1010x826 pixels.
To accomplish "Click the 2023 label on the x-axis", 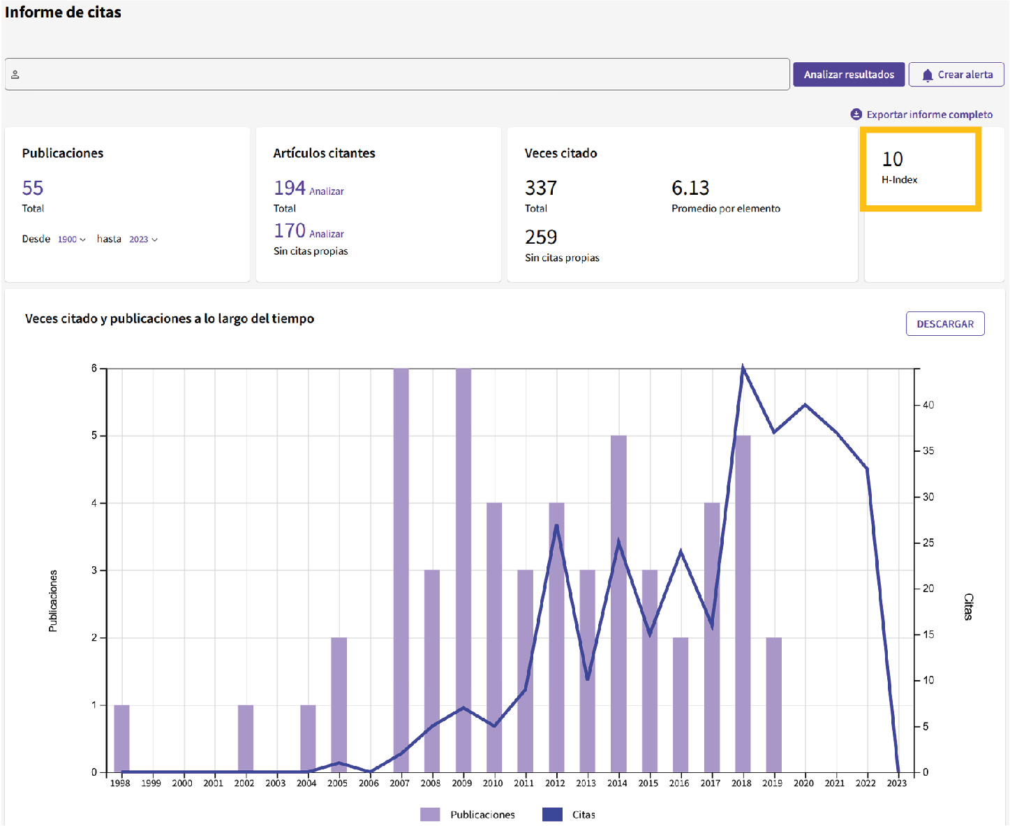I will 897,783.
